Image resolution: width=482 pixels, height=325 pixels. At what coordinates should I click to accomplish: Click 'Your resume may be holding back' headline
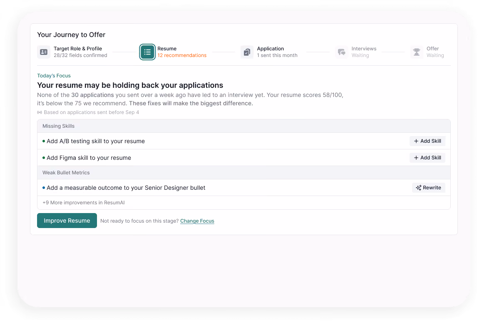pyautogui.click(x=130, y=85)
